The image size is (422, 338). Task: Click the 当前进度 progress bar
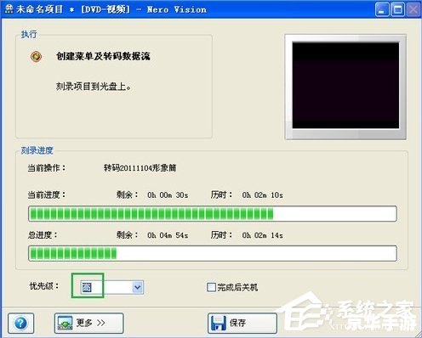click(213, 213)
